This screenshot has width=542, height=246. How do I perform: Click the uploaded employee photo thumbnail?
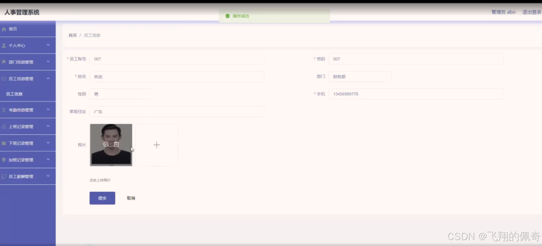point(111,145)
